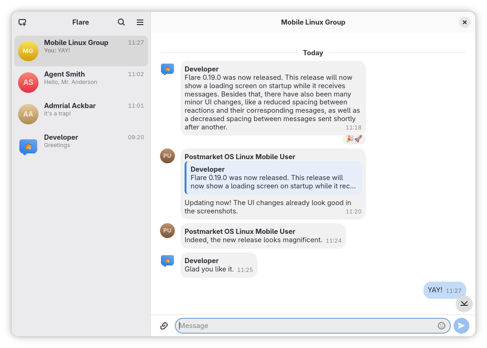This screenshot has height=348, width=487.
Task: Open the hamburger main menu
Action: click(140, 22)
